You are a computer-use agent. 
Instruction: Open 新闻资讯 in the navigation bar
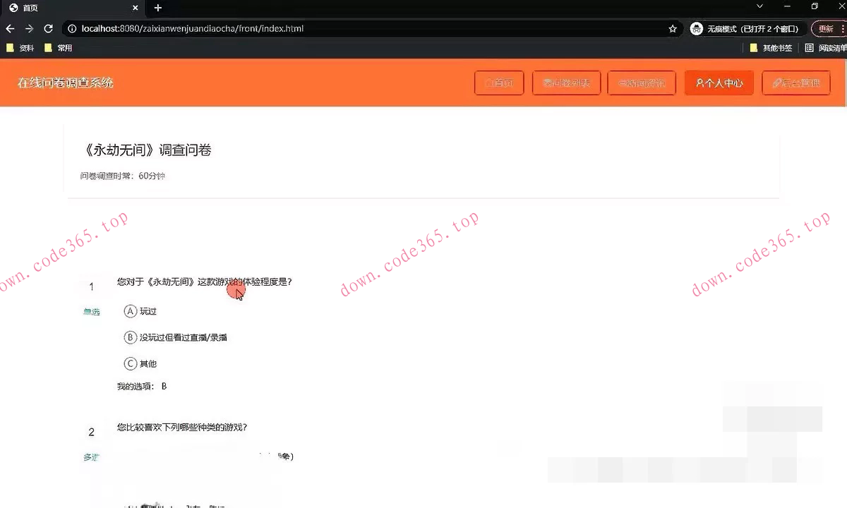[642, 83]
